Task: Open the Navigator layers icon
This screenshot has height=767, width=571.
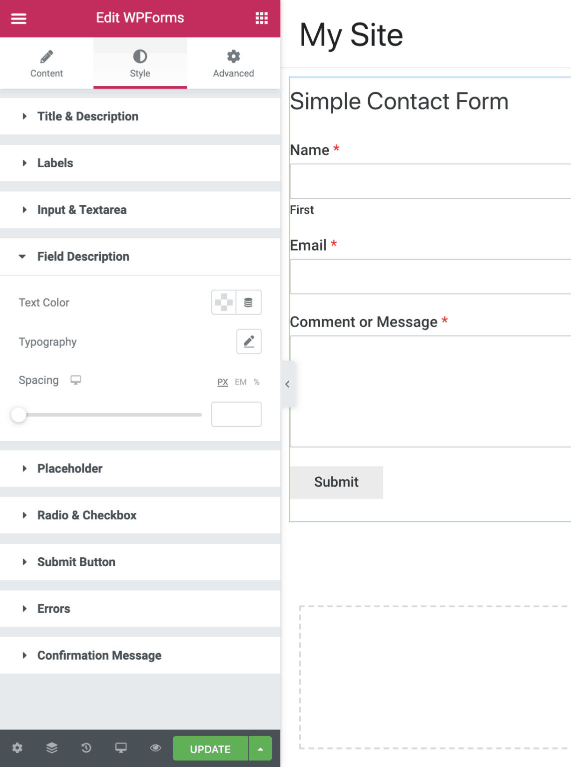Action: coord(52,748)
